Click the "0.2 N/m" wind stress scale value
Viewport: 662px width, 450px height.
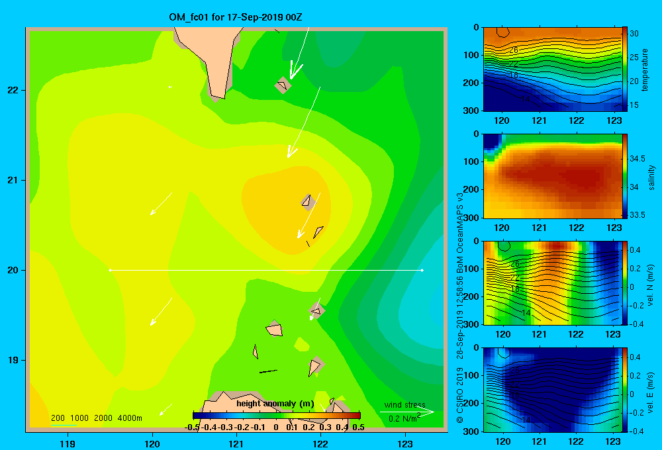402,419
